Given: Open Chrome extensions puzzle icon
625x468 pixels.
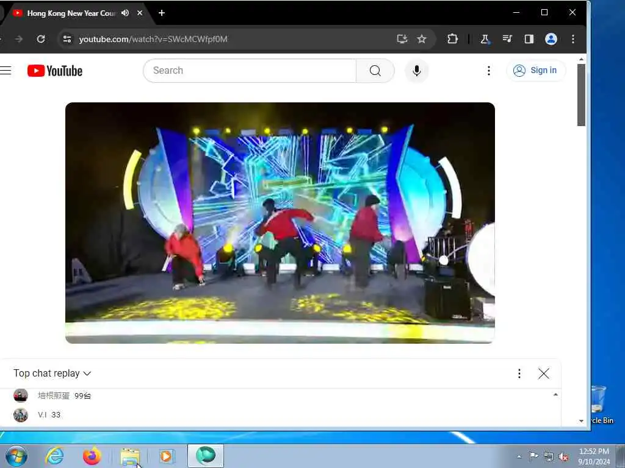Looking at the screenshot, I should pyautogui.click(x=452, y=39).
